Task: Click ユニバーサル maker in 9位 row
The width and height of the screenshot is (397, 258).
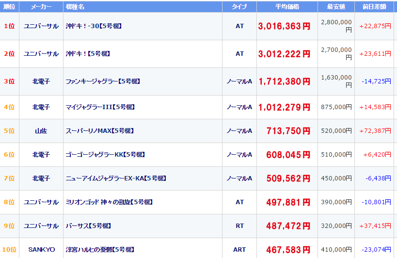Action: 41,226
